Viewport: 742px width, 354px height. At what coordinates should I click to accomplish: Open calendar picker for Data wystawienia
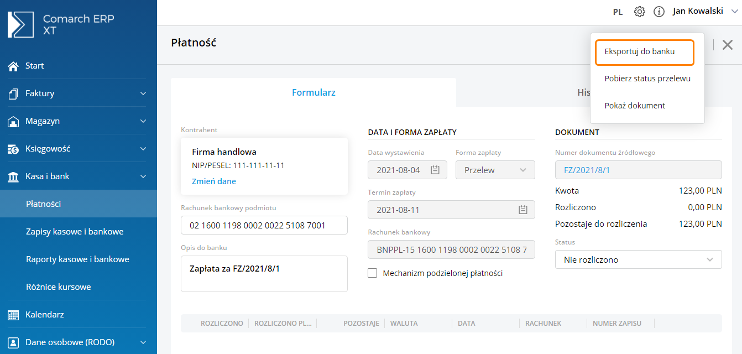pyautogui.click(x=435, y=170)
